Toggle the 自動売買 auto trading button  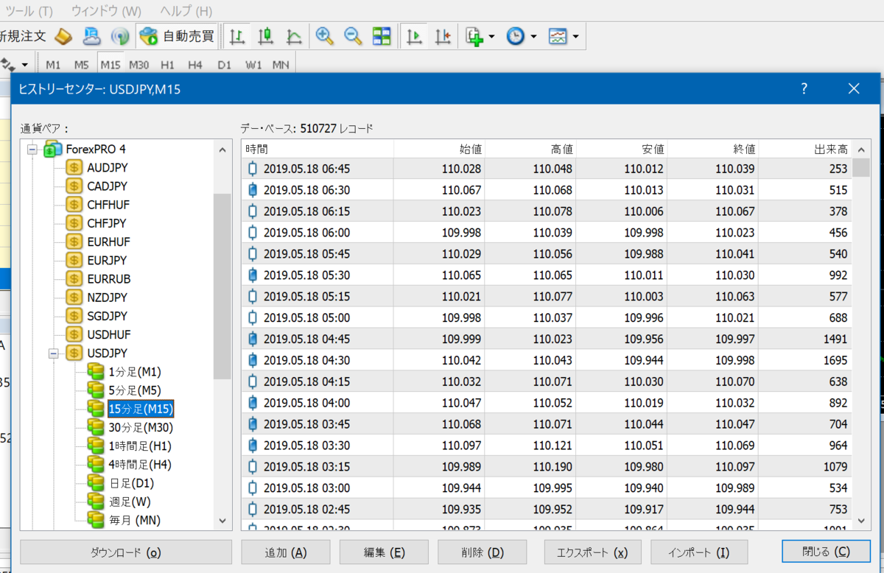(x=178, y=36)
